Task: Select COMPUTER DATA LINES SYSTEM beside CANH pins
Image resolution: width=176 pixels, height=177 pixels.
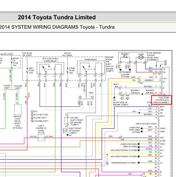Action: click(x=134, y=130)
